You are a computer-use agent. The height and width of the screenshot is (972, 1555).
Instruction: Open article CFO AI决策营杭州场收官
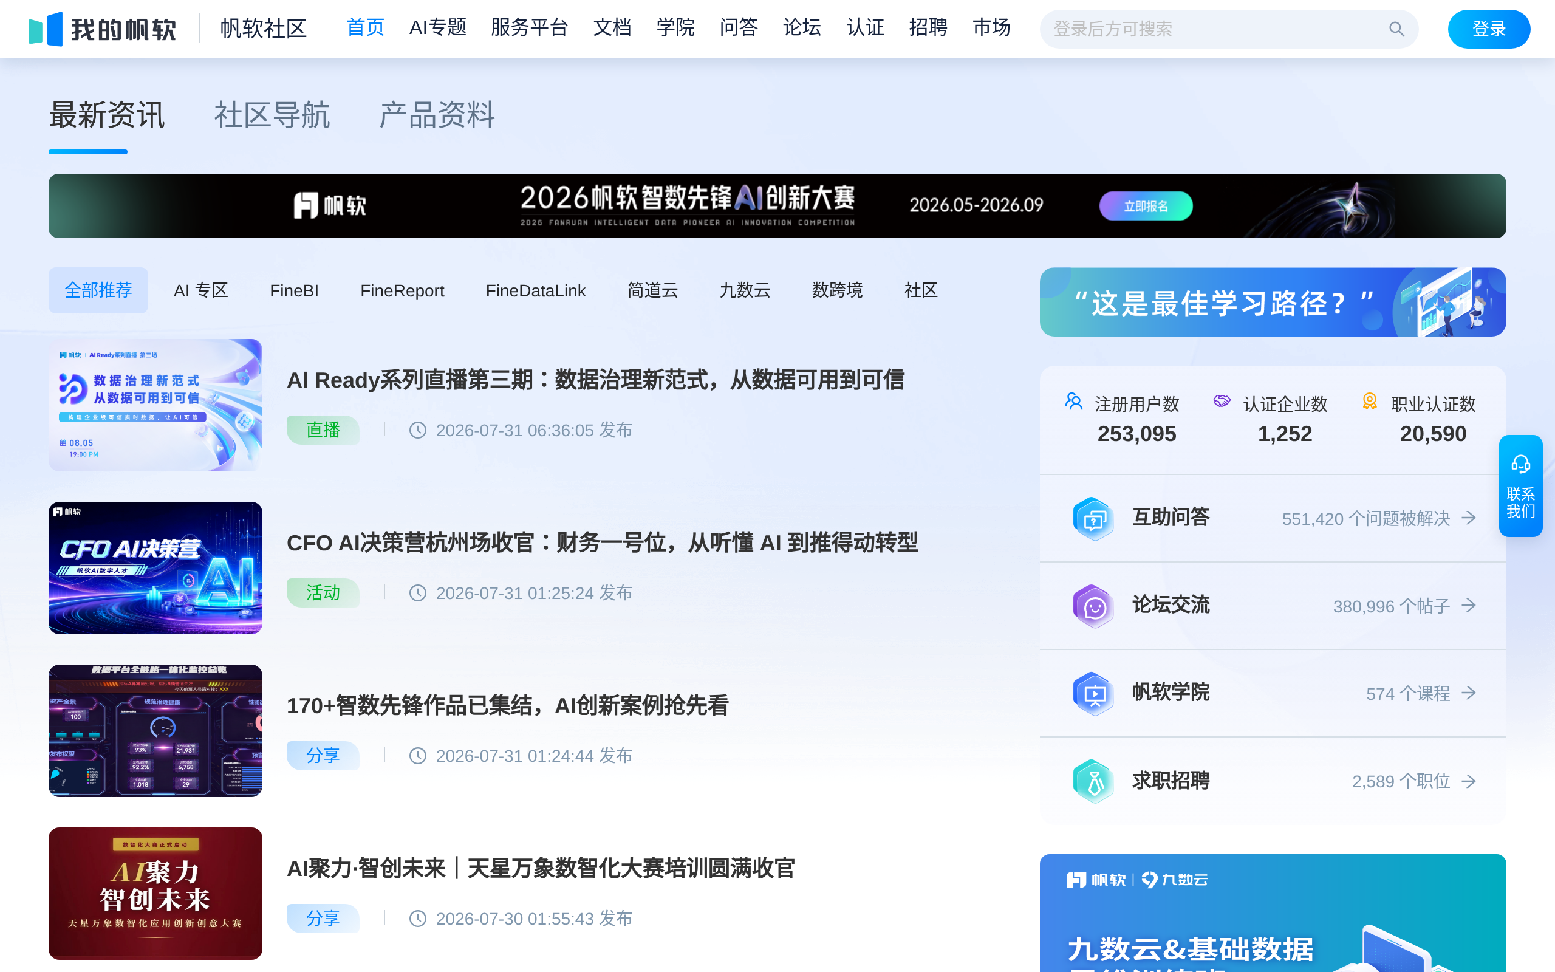[602, 542]
